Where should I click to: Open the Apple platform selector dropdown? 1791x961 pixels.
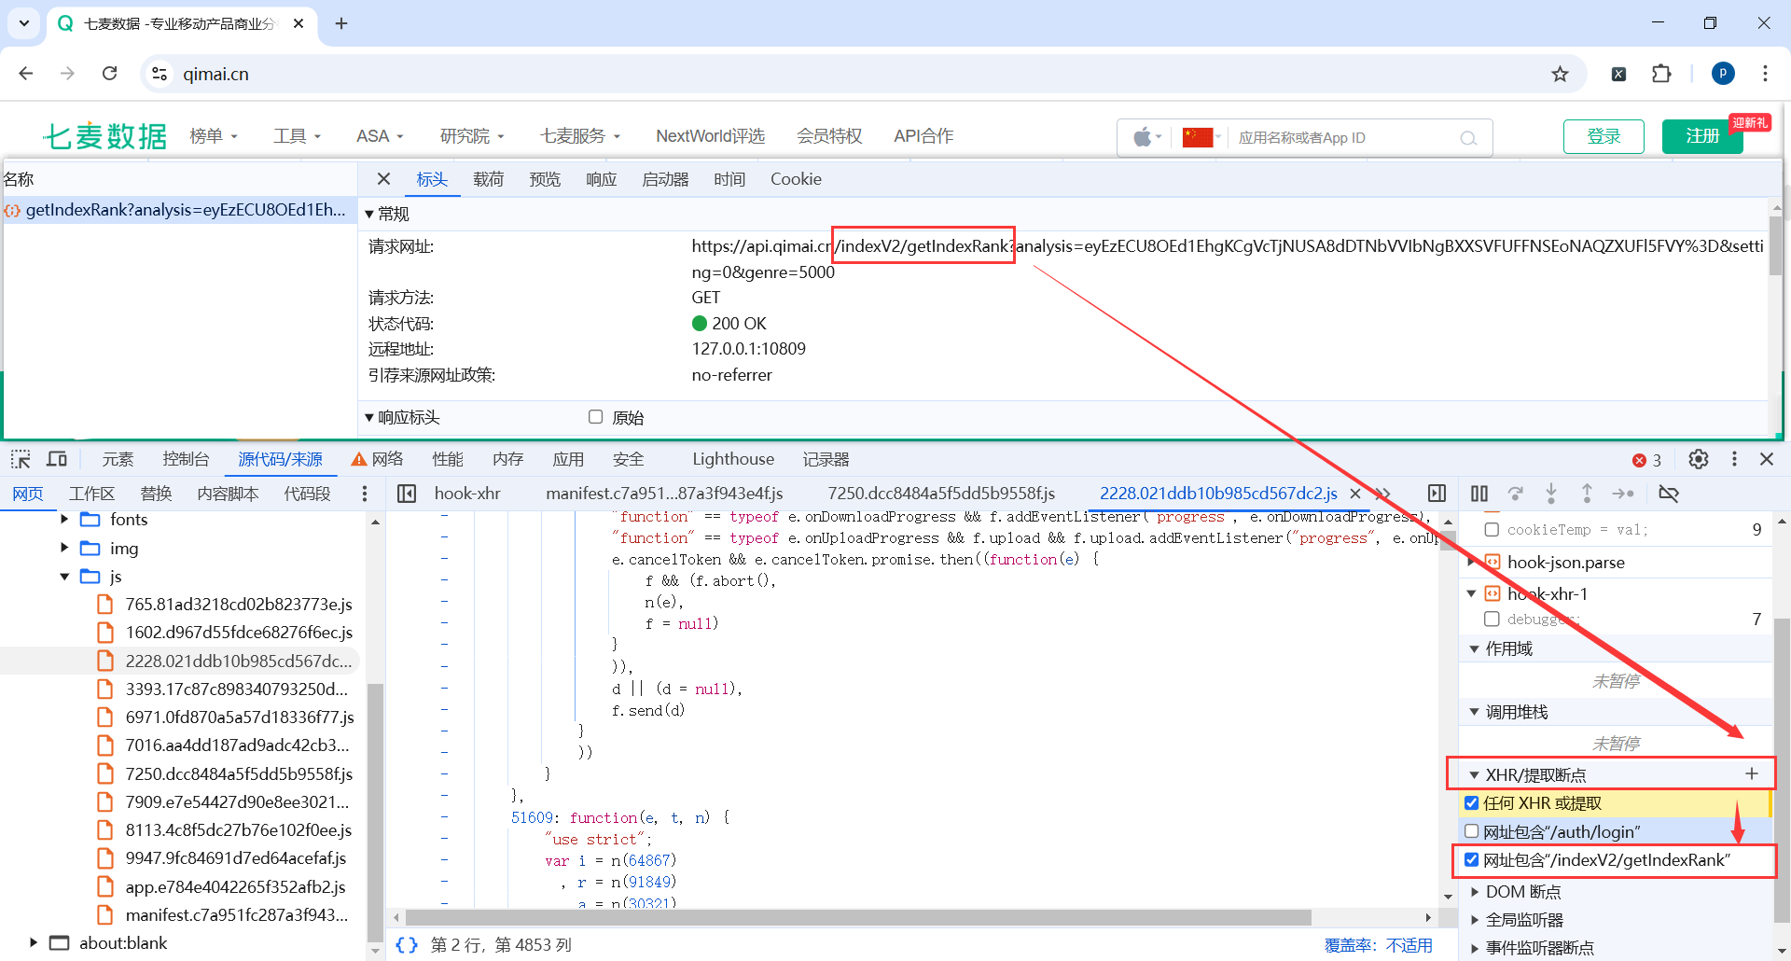pyautogui.click(x=1147, y=138)
